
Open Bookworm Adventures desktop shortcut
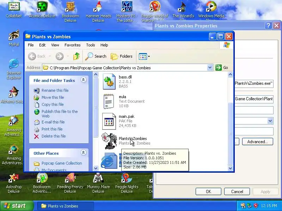pos(42,183)
